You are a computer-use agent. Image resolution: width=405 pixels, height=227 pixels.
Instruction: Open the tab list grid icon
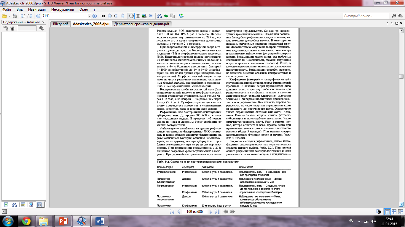click(x=397, y=23)
